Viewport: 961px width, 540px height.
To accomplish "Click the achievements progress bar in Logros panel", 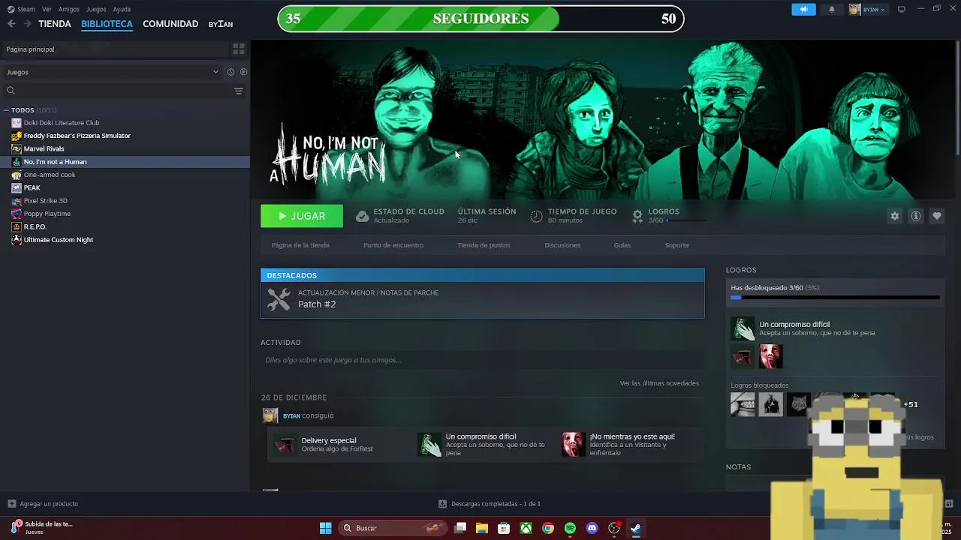I will 835,298.
